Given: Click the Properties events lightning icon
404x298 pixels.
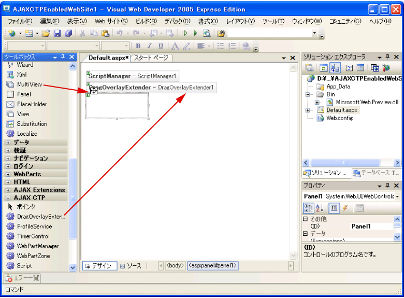Looking at the screenshot, I should coord(345,208).
